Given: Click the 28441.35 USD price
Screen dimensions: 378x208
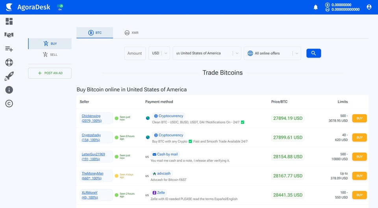Looking at the screenshot, I should (x=287, y=195).
